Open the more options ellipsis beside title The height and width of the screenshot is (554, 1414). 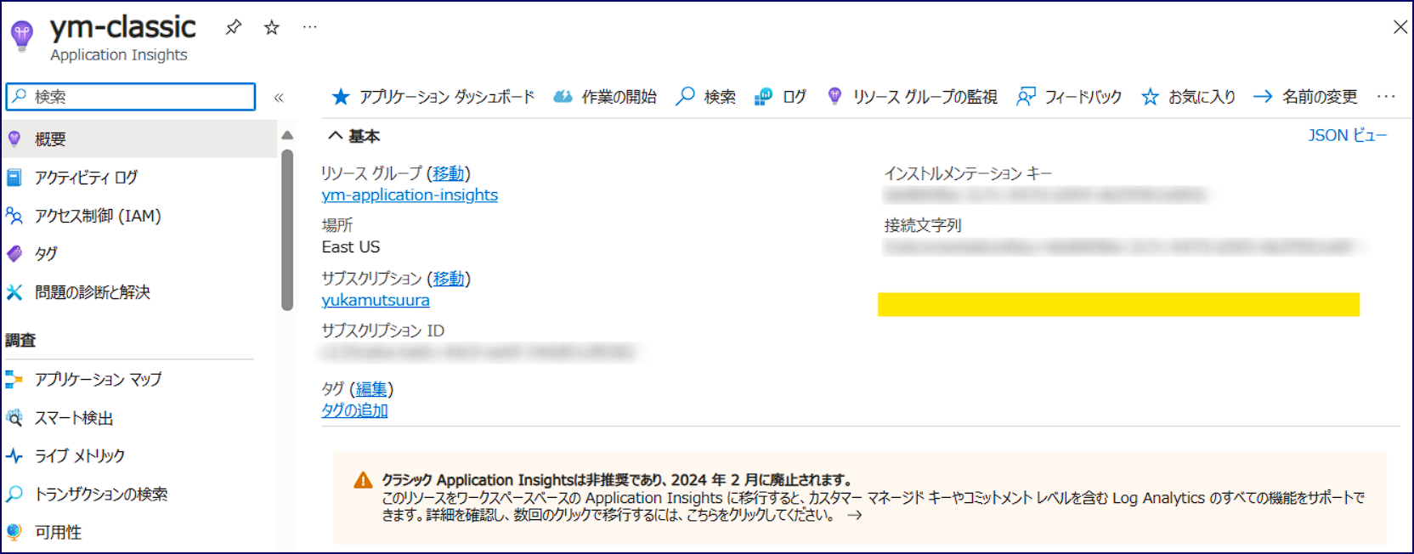pyautogui.click(x=310, y=27)
